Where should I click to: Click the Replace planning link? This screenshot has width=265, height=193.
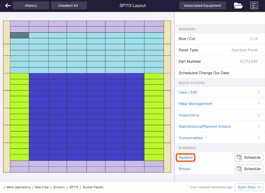click(x=185, y=157)
